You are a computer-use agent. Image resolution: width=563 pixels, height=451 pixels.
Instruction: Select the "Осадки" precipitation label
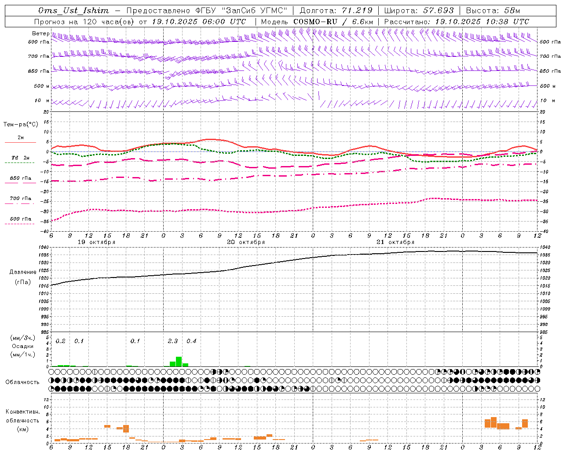[23, 346]
